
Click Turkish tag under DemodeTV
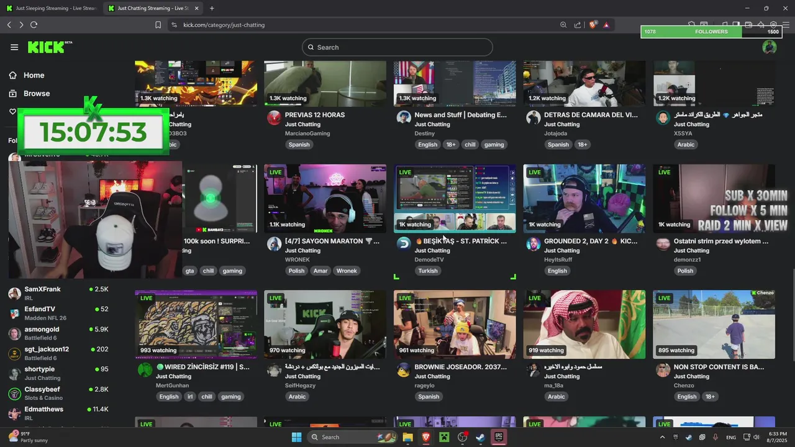428,271
